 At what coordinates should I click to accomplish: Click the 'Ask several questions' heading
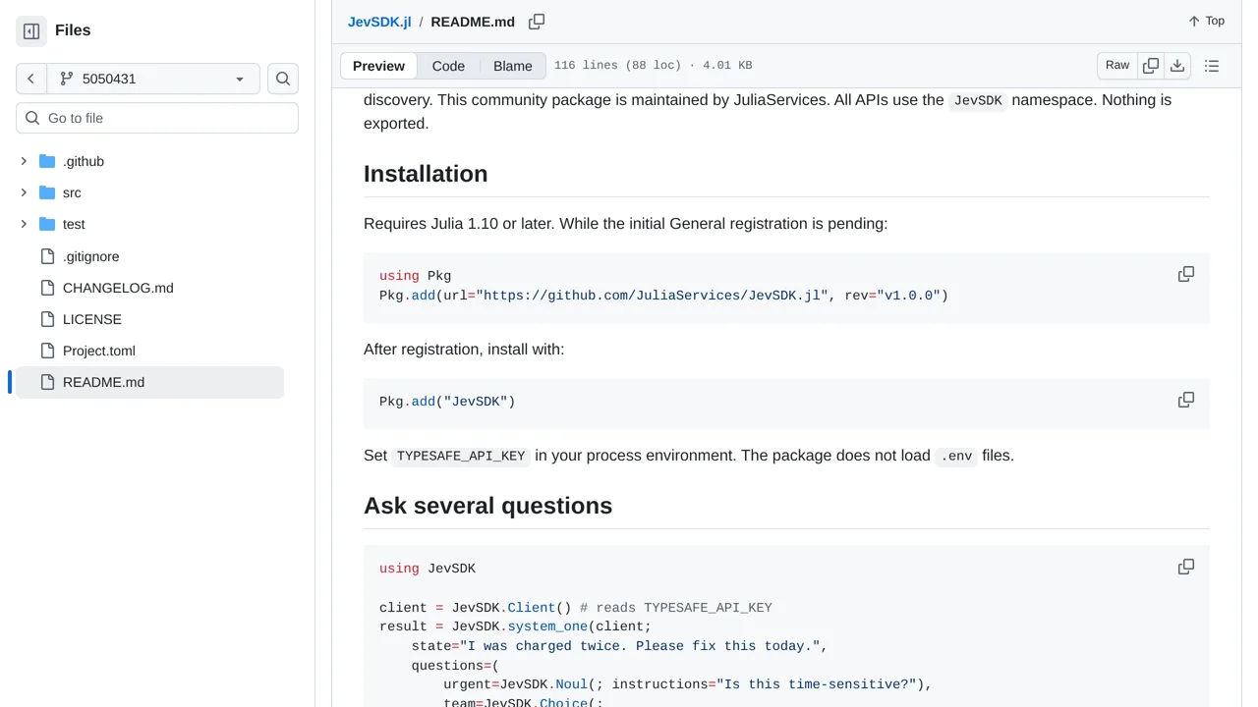pyautogui.click(x=487, y=506)
